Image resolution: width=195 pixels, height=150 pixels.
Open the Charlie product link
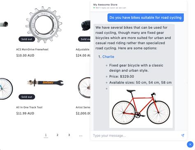coord(108,57)
